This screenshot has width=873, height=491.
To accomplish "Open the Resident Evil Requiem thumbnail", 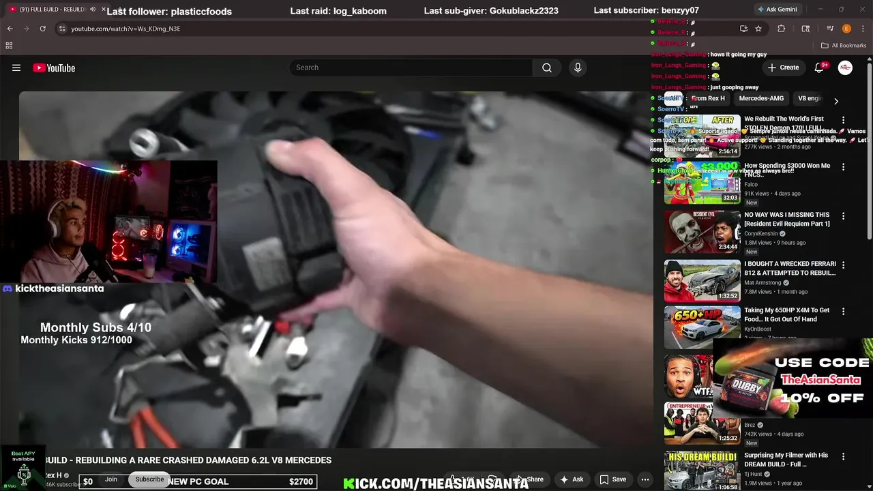I will coord(702,232).
